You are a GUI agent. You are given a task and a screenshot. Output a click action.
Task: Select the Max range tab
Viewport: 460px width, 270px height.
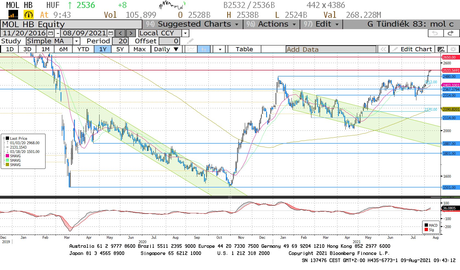pyautogui.click(x=140, y=49)
